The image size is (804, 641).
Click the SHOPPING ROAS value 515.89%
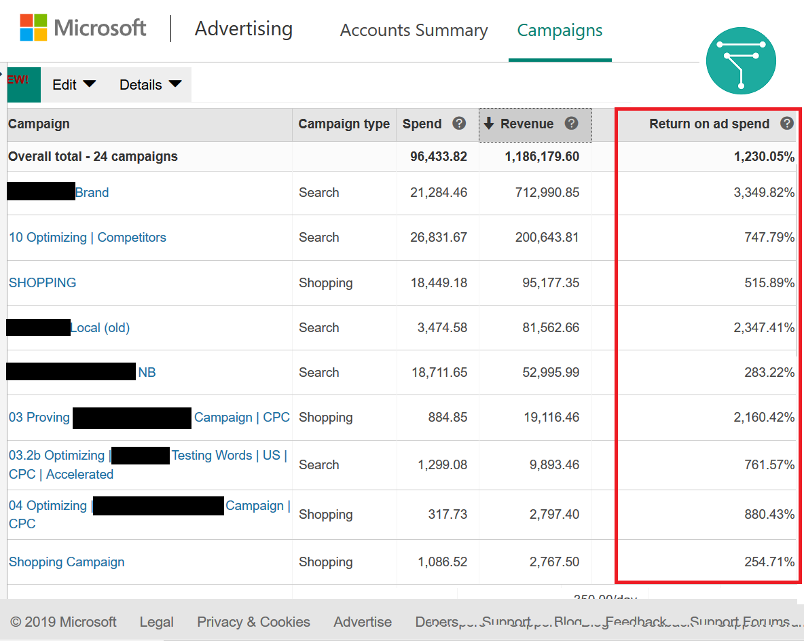coord(769,282)
